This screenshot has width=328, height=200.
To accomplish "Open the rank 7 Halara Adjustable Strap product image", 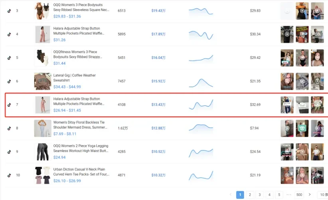I will pos(43,105).
